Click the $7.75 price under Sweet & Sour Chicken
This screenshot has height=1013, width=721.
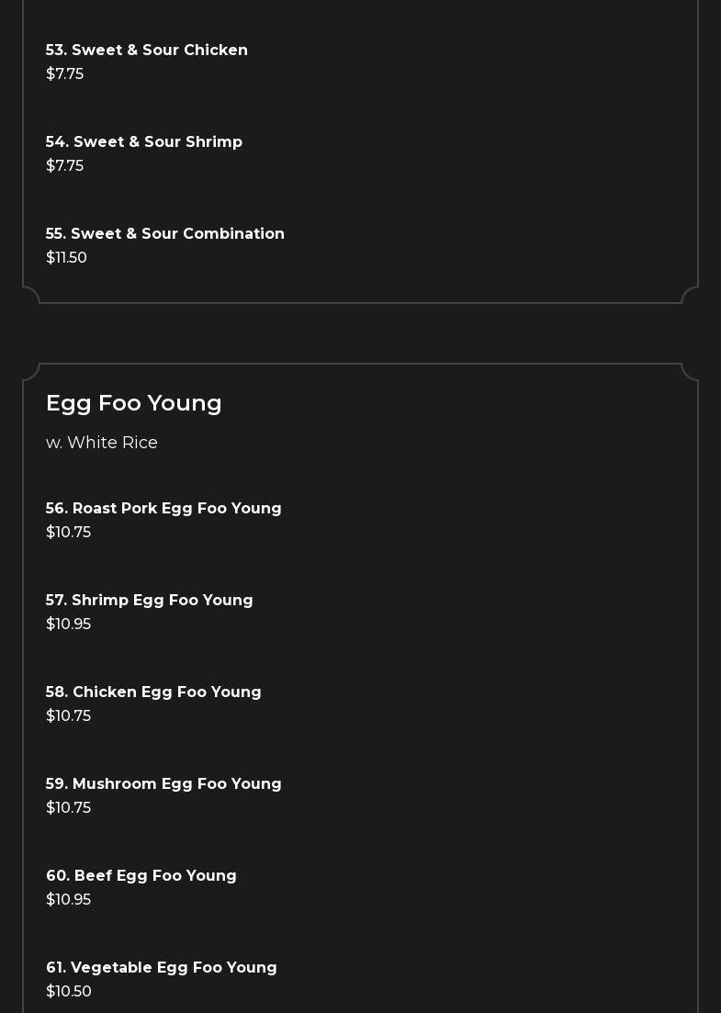point(64,74)
